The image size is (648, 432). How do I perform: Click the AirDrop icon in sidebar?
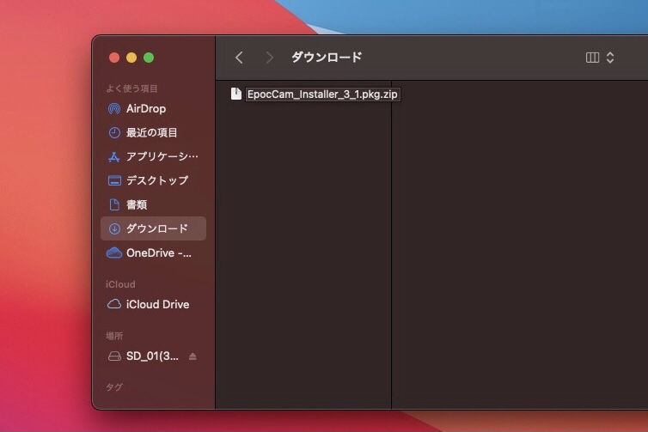coord(114,108)
